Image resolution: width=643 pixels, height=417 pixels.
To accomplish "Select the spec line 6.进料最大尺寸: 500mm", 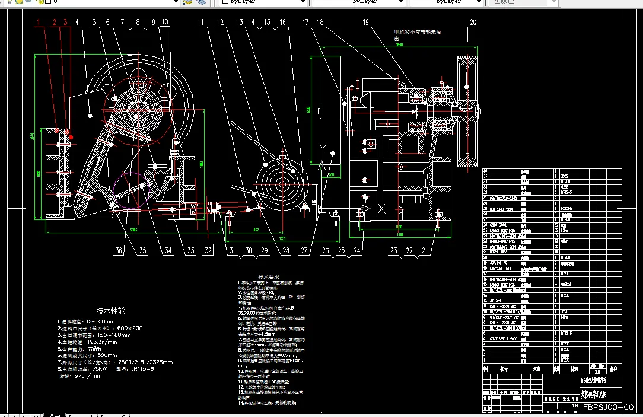I will tap(87, 355).
